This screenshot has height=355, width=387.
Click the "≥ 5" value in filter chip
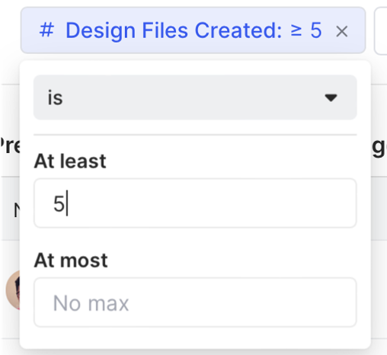tap(306, 30)
